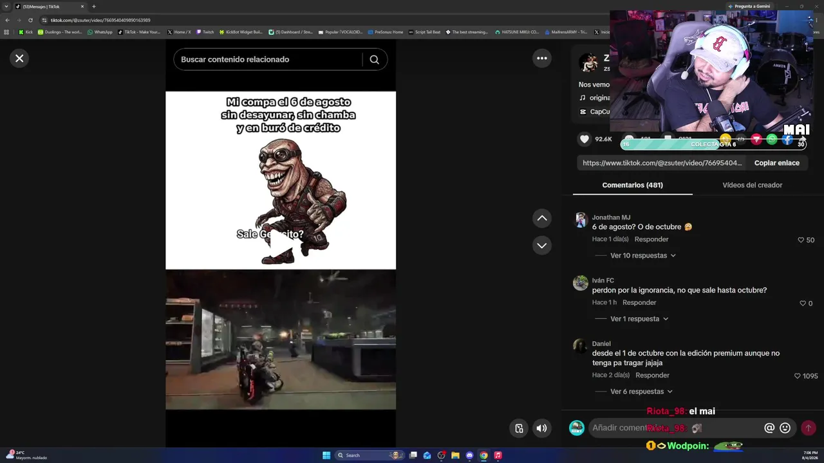Open the Twitch bookmark
This screenshot has height=463, width=824.
[x=205, y=32]
